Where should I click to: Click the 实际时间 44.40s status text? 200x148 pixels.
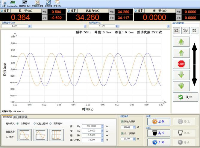click(13, 111)
